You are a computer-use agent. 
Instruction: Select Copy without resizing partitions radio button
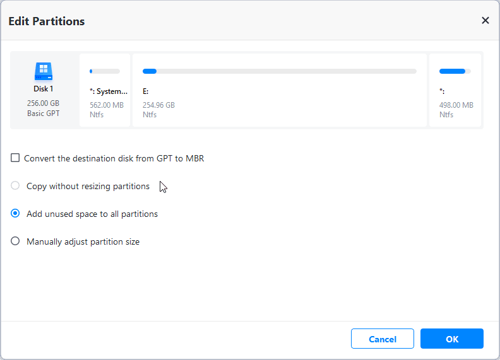[x=15, y=186]
